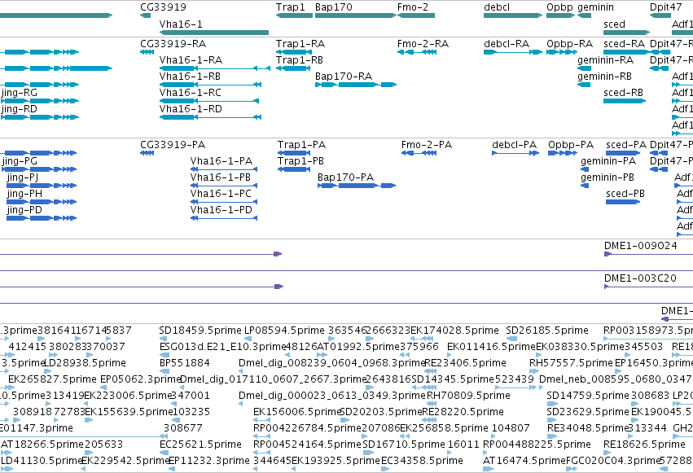Click the Fmo-2-RA transcript label
The image size is (693, 473).
tap(423, 44)
